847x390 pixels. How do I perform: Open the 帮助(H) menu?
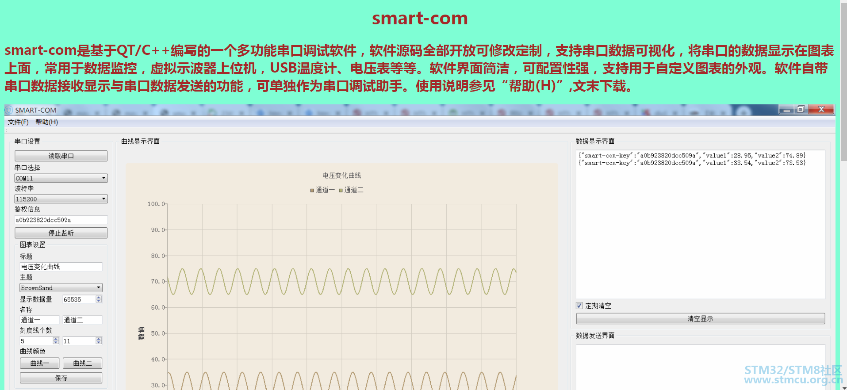[x=46, y=122]
